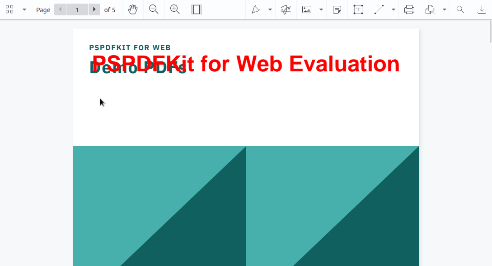
Task: Select the Note annotation tool
Action: (337, 9)
